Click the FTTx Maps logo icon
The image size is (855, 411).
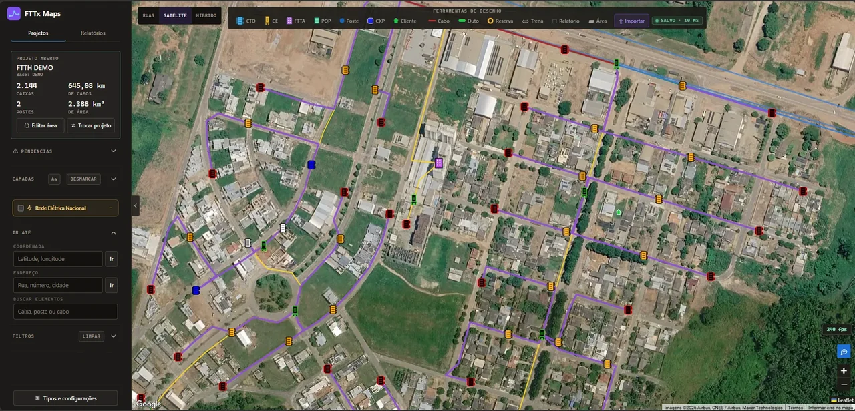pyautogui.click(x=14, y=13)
